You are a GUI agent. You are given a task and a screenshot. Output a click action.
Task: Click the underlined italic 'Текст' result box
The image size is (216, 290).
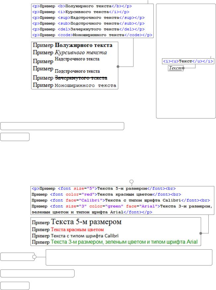pos(176,68)
